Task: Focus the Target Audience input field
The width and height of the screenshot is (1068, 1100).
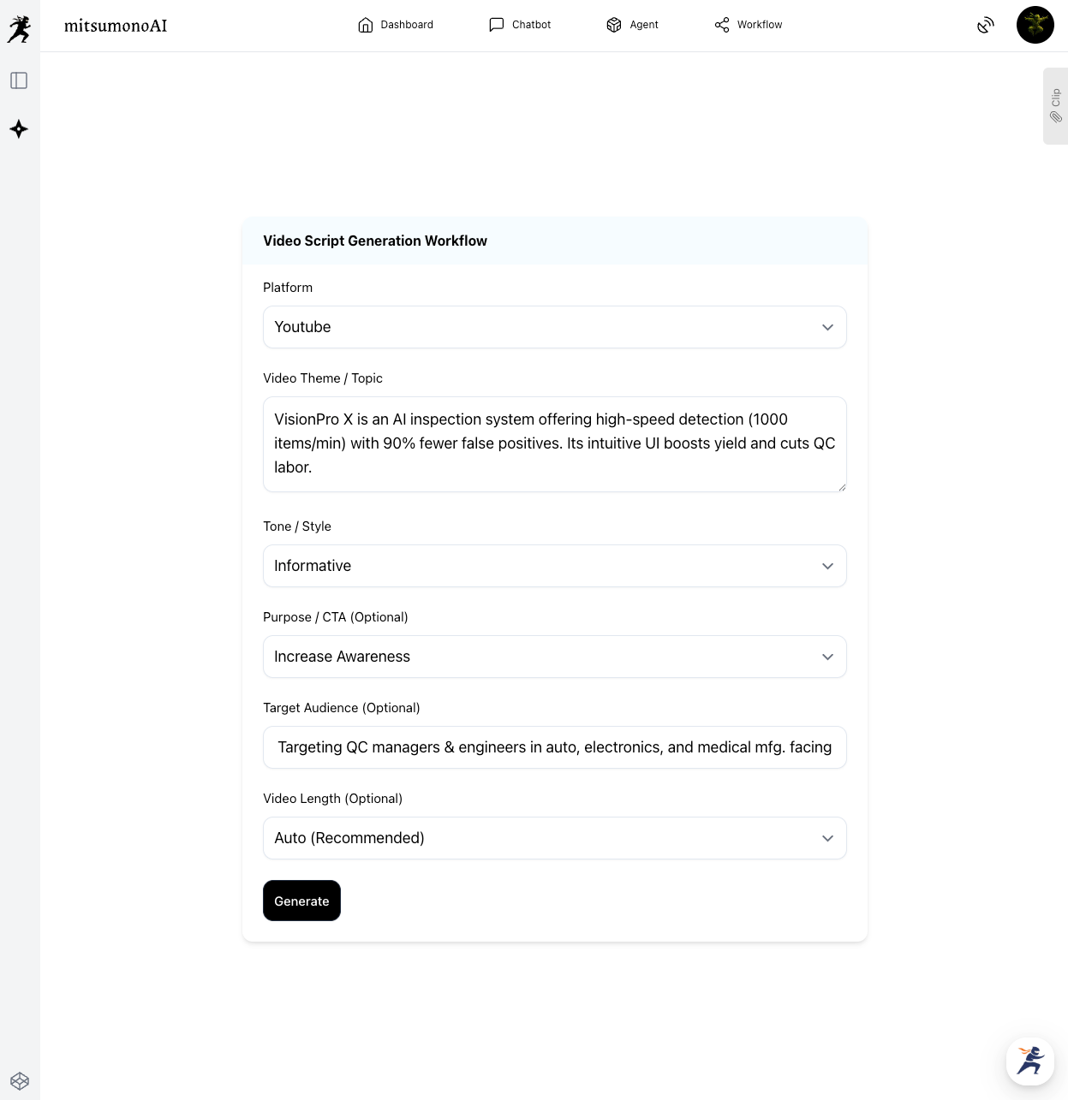Action: 554,747
